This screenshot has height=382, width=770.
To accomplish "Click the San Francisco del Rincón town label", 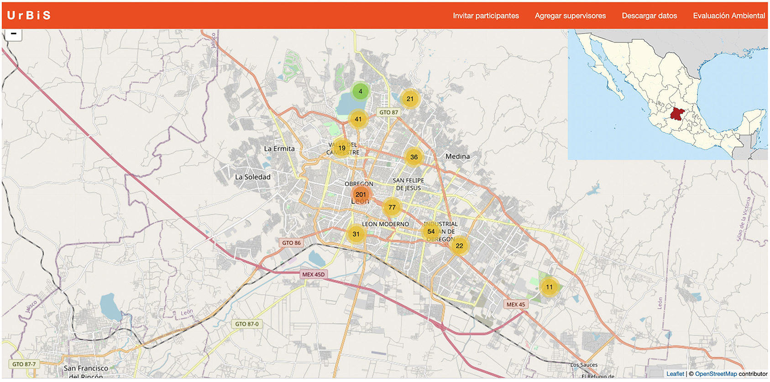I will click(86, 372).
